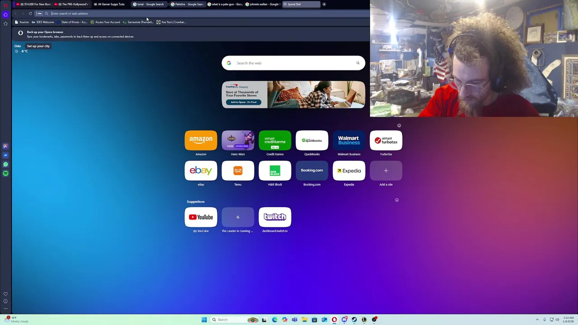Image resolution: width=578 pixels, height=325 pixels.
Task: Open the Amazon speed dial tile
Action: tap(201, 140)
